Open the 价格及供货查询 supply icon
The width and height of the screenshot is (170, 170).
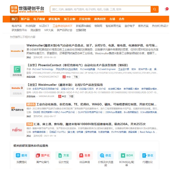tap(106, 155)
